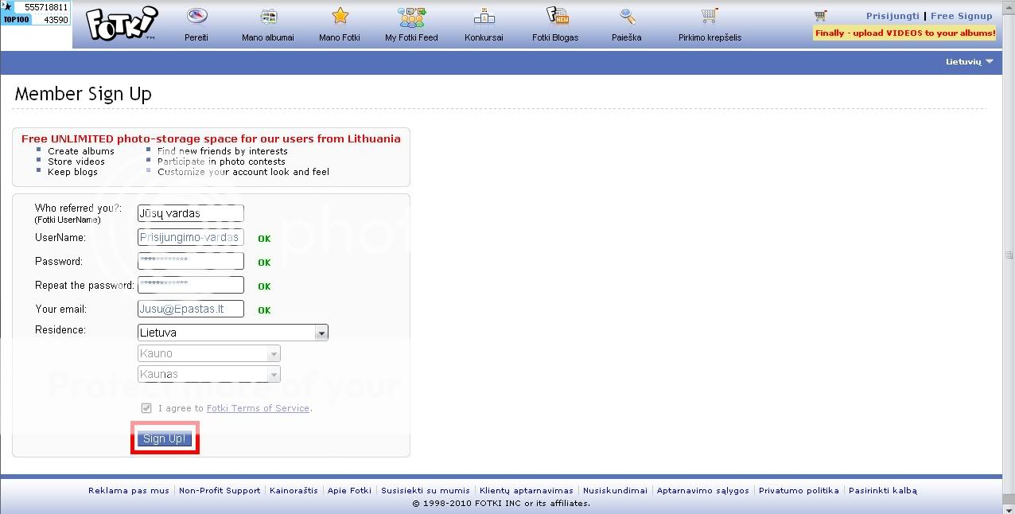Open the Pirkimo krepšelis cart icon

(710, 16)
